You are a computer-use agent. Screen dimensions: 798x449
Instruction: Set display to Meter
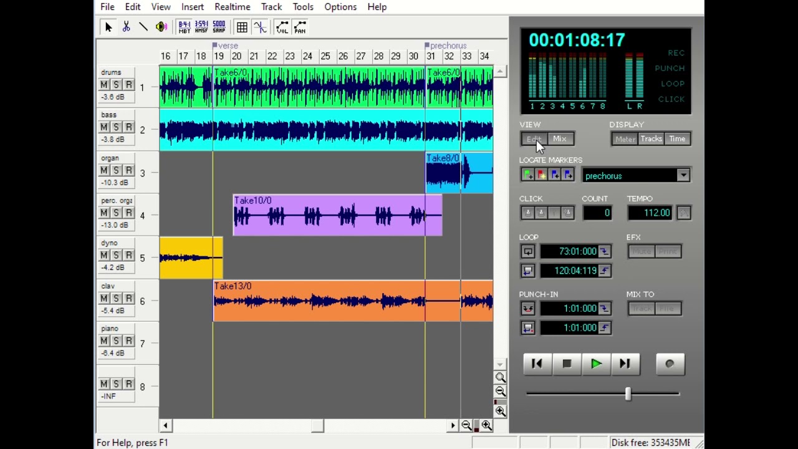pos(625,139)
